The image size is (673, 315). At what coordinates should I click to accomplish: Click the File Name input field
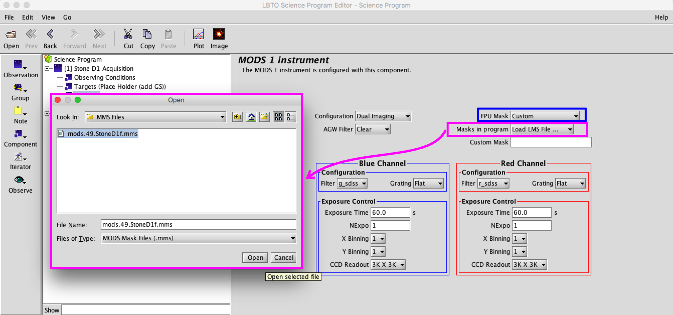click(x=198, y=225)
